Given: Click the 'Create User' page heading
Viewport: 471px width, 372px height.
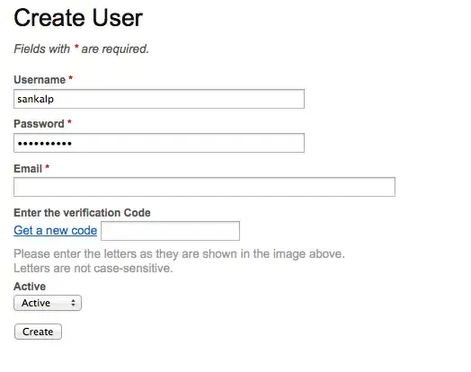Looking at the screenshot, I should tap(78, 18).
